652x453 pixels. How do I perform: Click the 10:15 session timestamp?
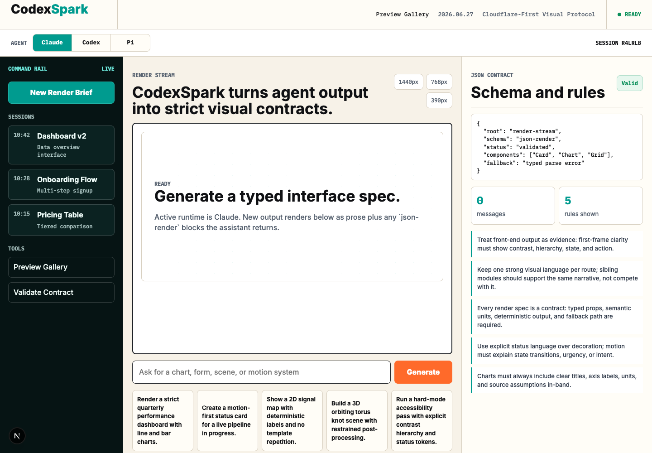22,214
